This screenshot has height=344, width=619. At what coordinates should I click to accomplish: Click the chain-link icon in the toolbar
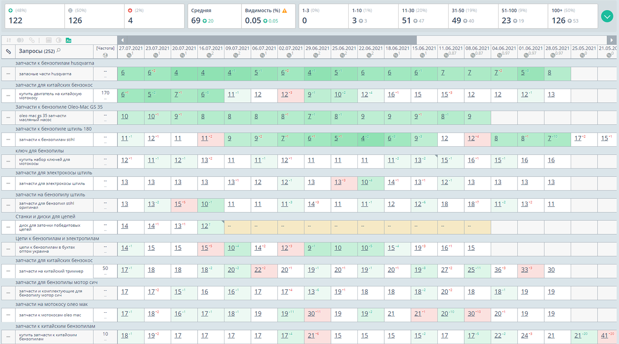coord(32,40)
